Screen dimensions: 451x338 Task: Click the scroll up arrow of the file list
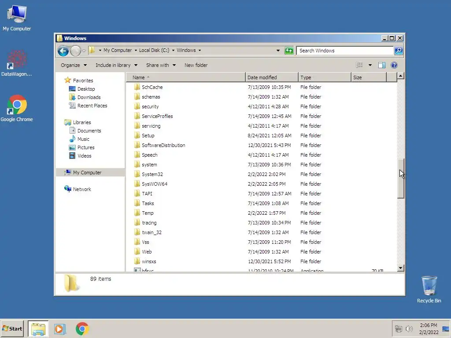point(401,76)
